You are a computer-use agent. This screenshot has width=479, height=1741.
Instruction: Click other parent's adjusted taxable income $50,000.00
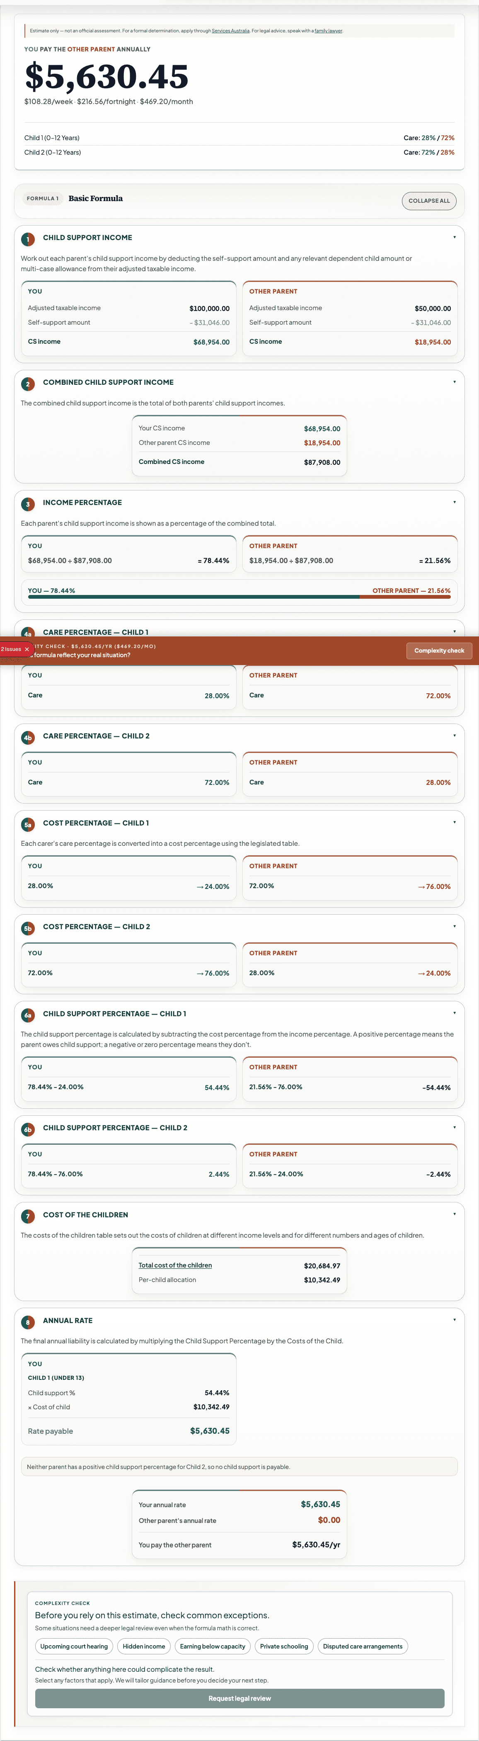click(432, 309)
